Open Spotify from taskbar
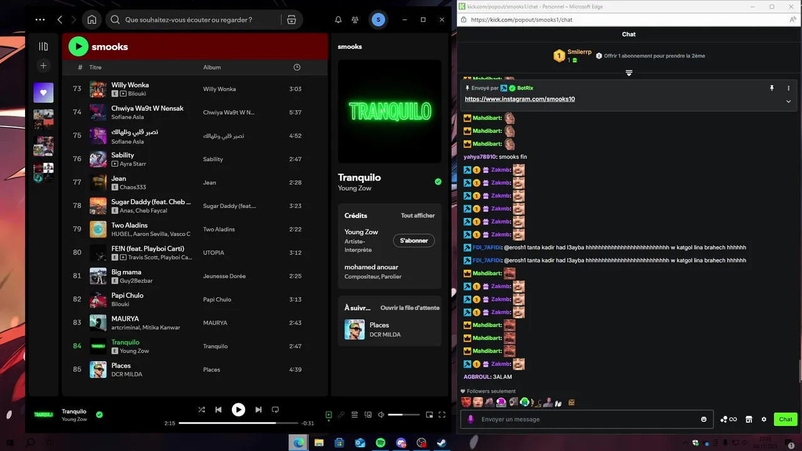802x451 pixels. click(380, 442)
